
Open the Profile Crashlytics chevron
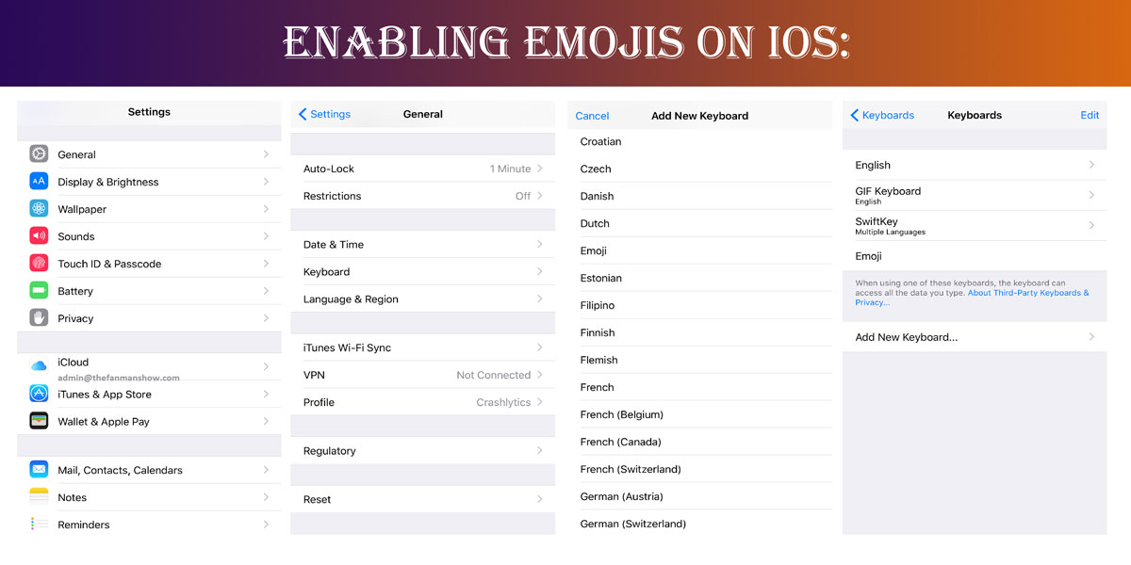(x=540, y=402)
